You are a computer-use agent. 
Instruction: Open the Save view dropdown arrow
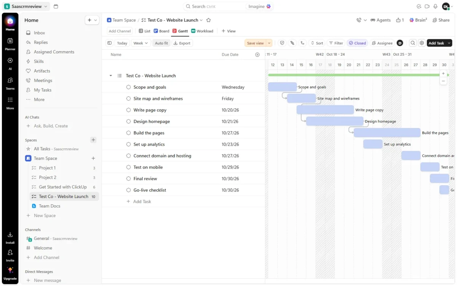point(269,43)
